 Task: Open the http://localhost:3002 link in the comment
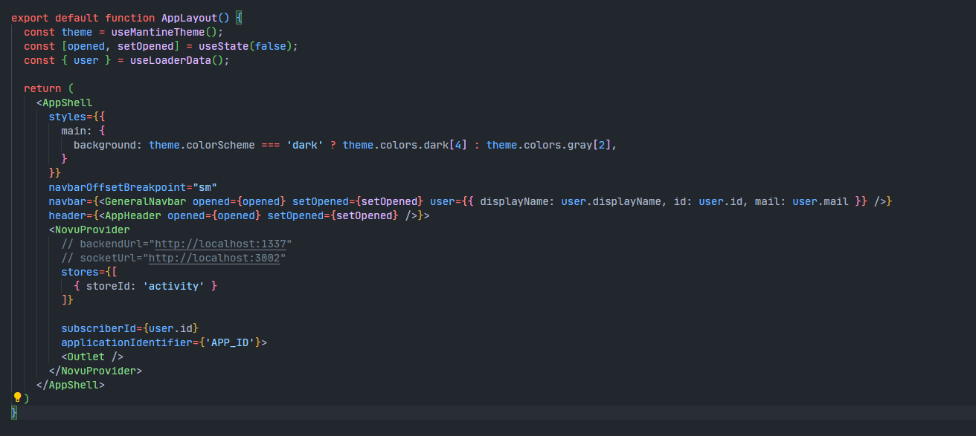point(214,258)
